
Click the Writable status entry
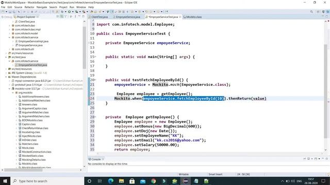184,174
